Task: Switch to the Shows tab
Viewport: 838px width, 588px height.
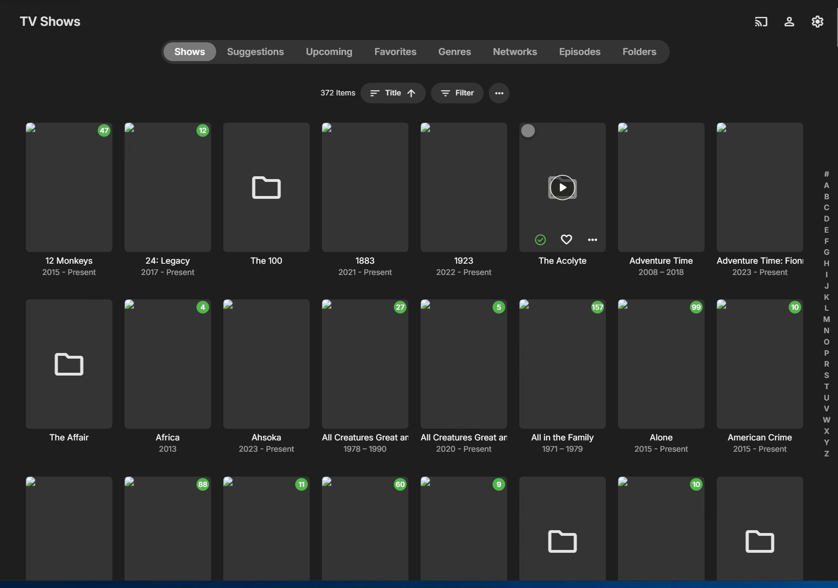Action: click(x=189, y=52)
